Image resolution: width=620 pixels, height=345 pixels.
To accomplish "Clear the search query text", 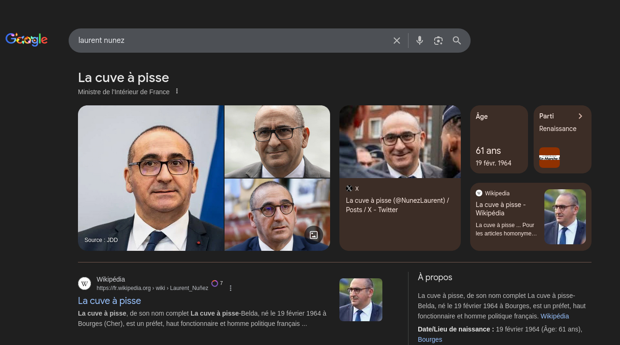I will [x=397, y=41].
